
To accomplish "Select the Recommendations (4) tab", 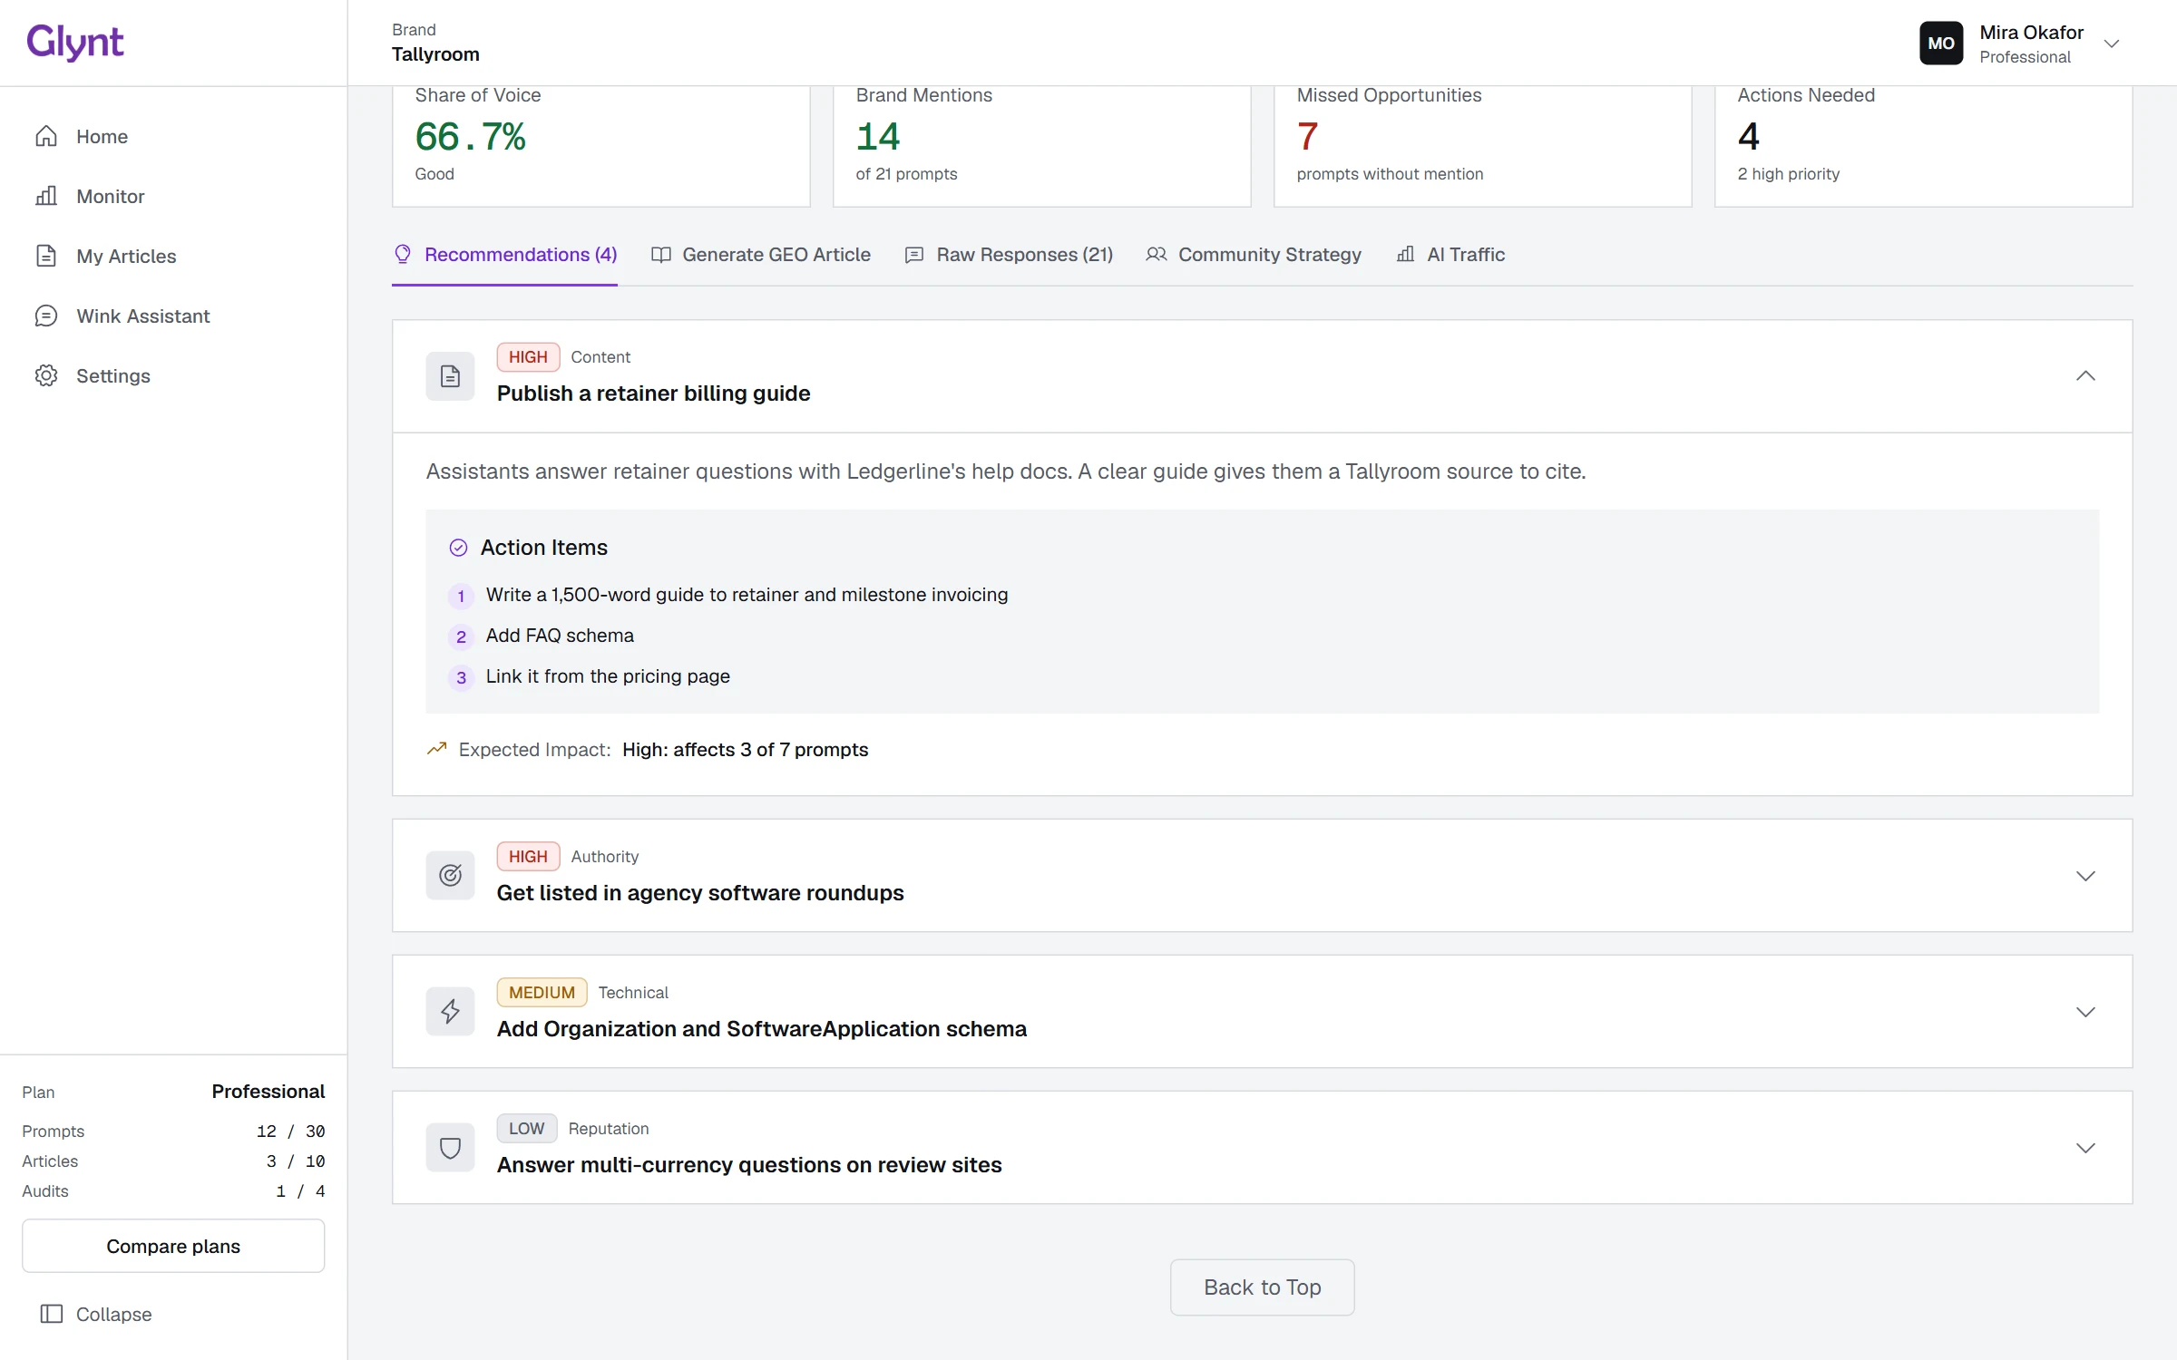I will pyautogui.click(x=504, y=255).
